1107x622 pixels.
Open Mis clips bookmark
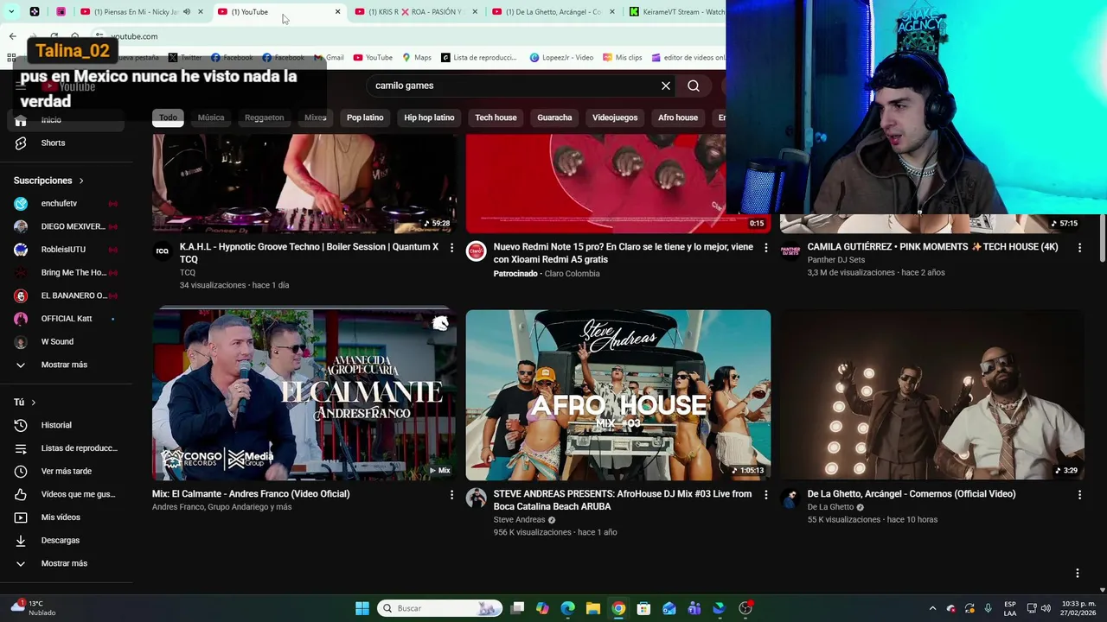coord(623,58)
